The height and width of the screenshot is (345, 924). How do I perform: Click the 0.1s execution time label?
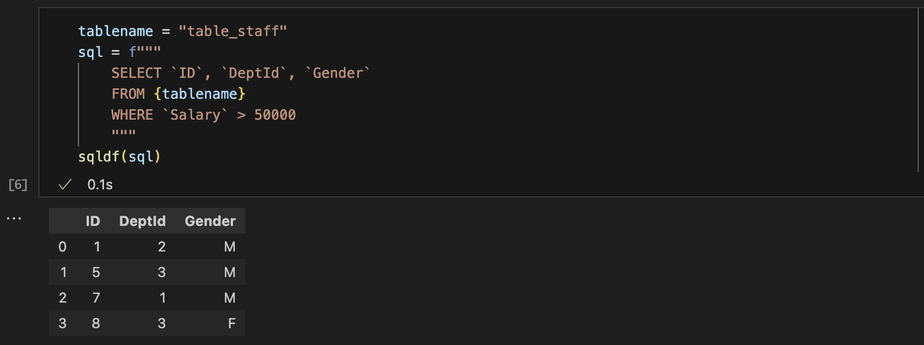click(100, 185)
